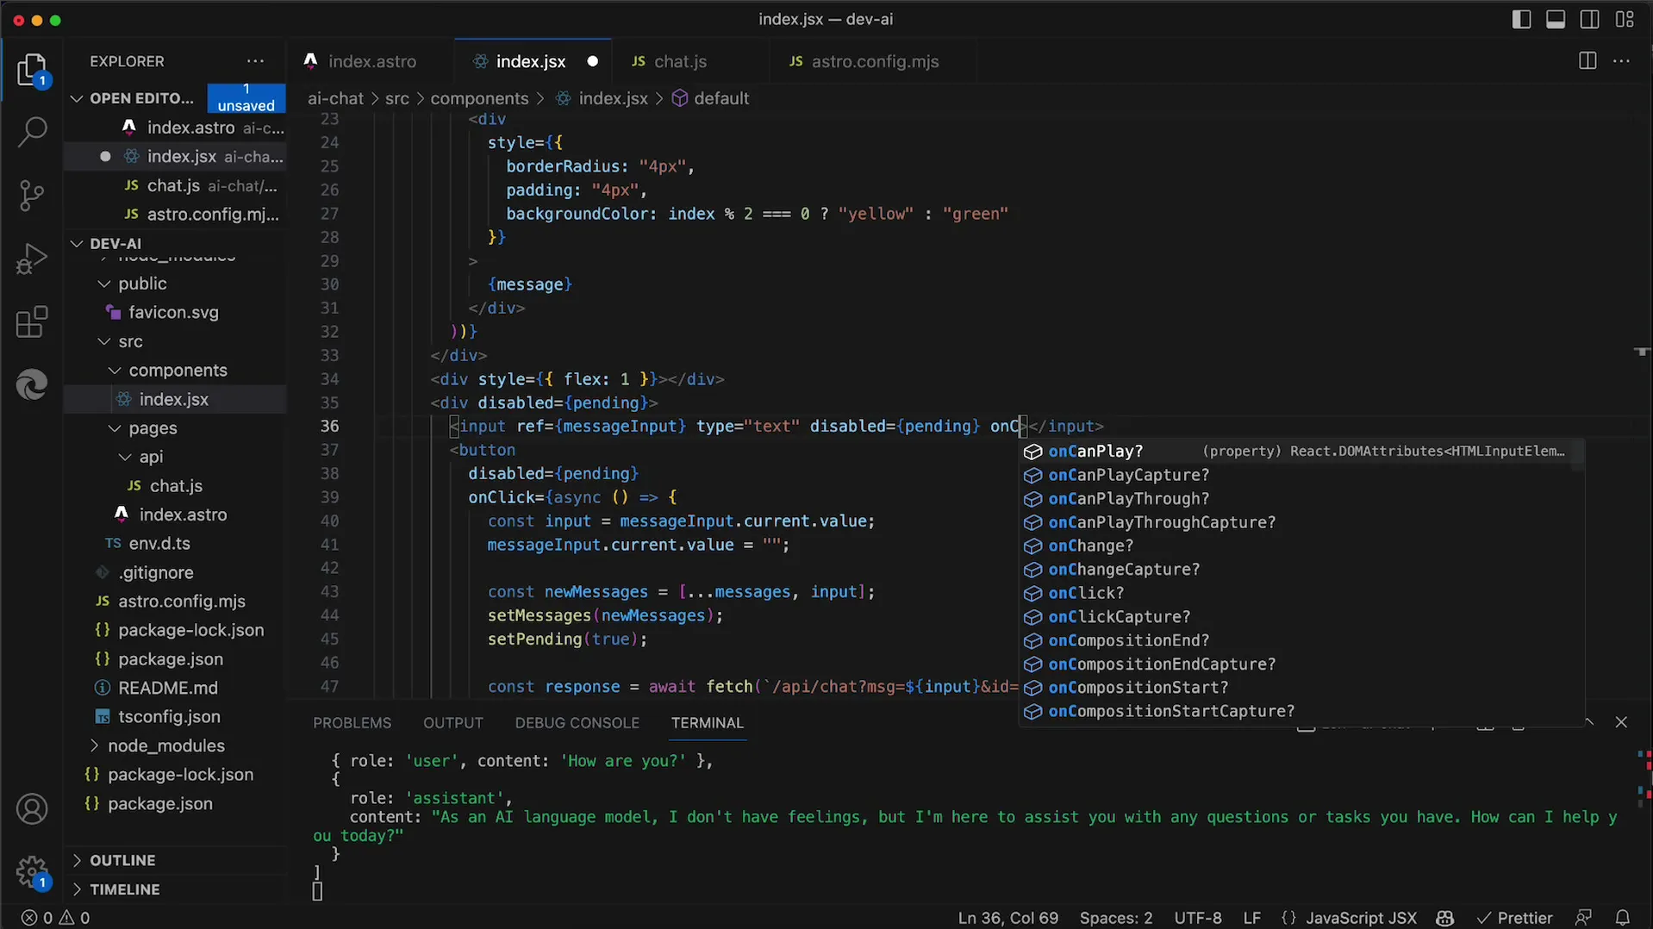Click the default symbol breadcrumb

[711, 98]
